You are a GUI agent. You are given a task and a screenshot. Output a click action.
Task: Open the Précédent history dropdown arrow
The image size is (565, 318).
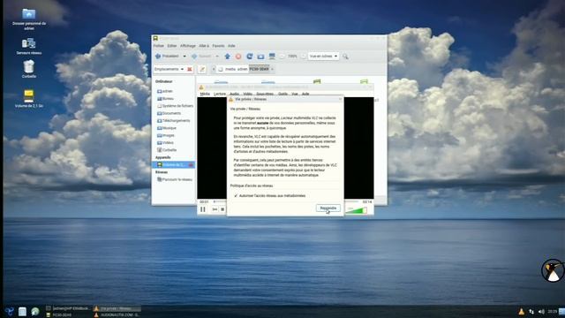point(185,57)
